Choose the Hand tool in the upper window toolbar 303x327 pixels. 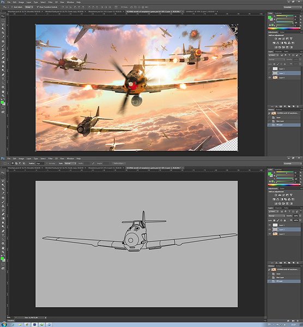[x=3, y=92]
